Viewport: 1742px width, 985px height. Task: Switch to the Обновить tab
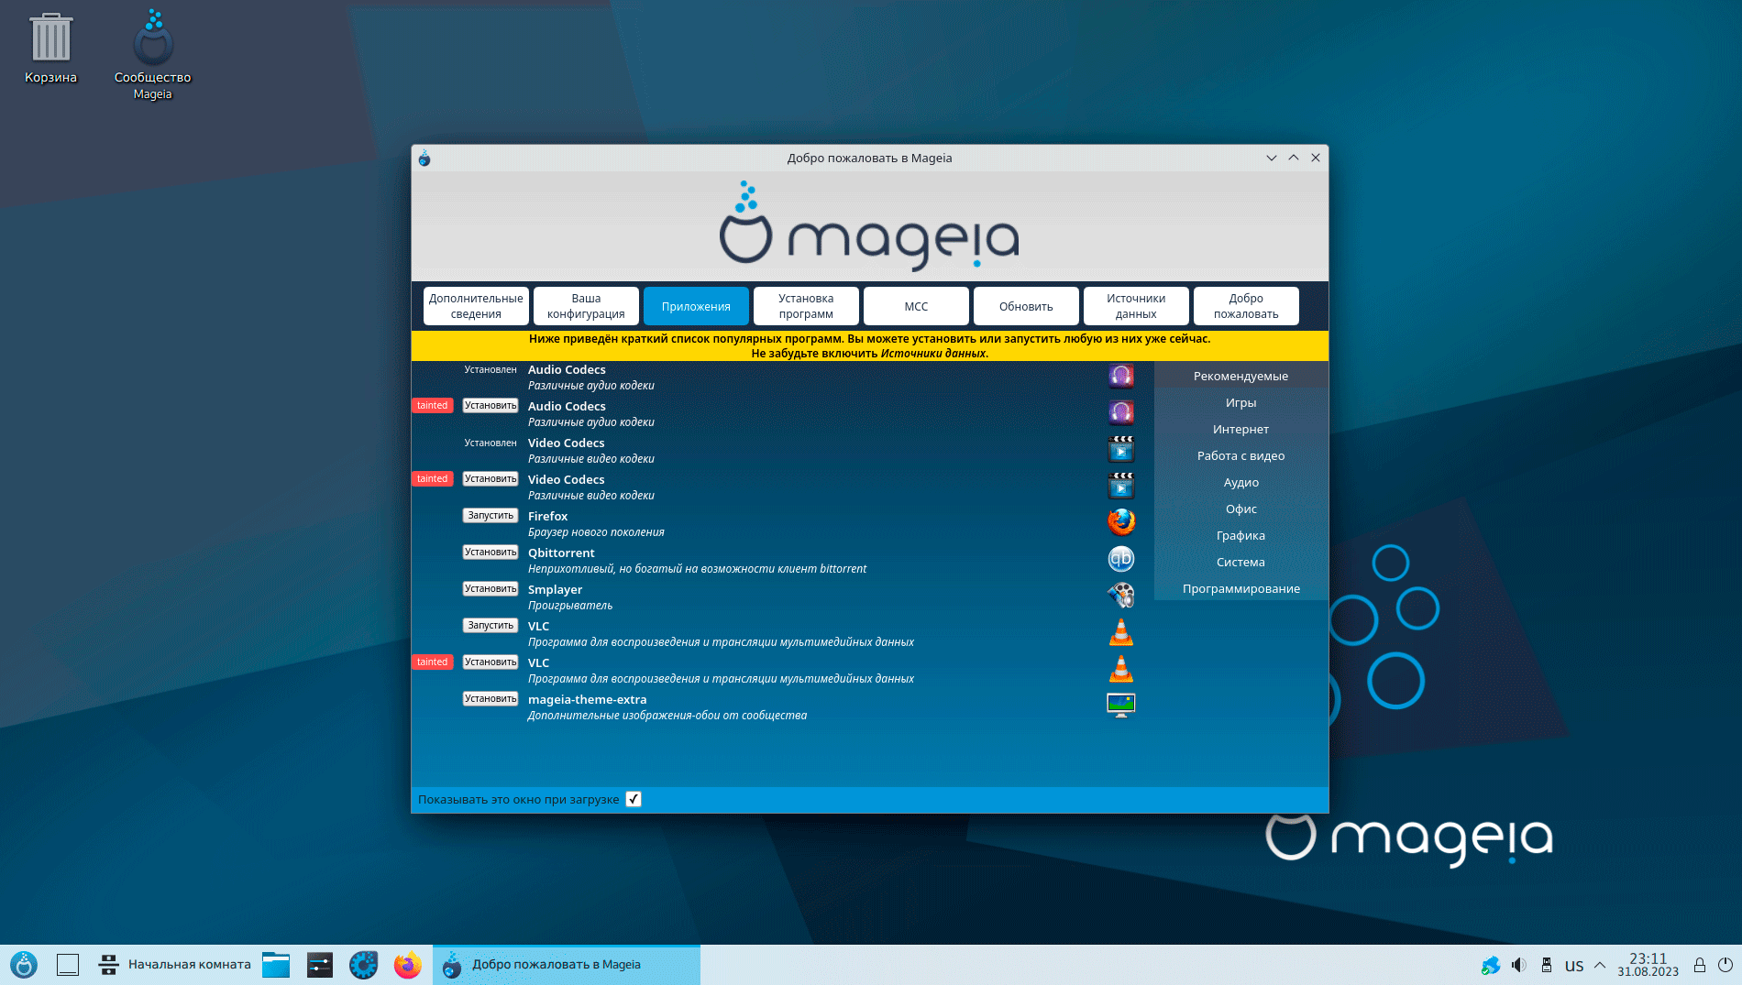pos(1026,306)
